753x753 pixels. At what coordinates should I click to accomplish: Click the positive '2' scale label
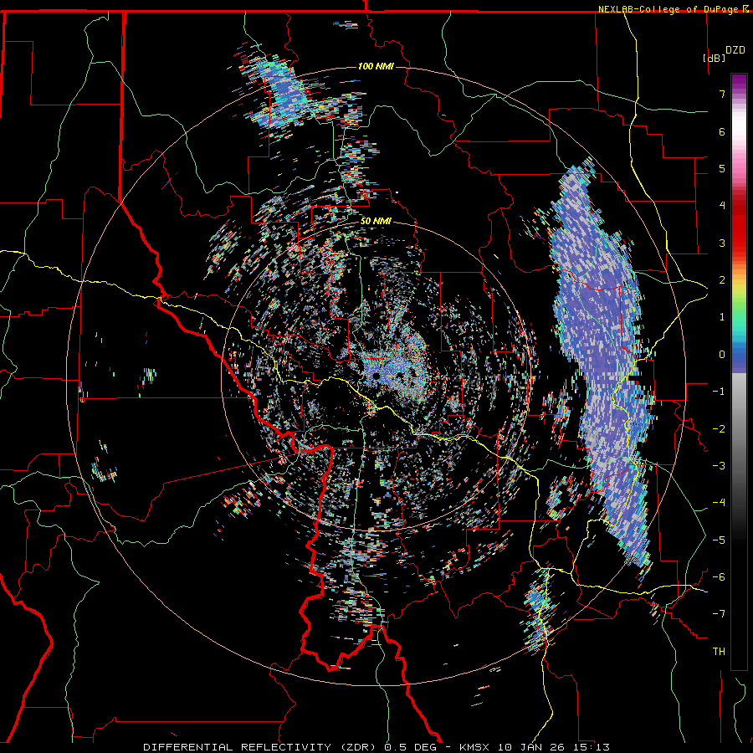722,280
